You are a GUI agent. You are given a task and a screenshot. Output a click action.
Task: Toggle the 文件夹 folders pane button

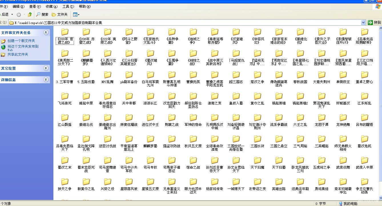pyautogui.click(x=60, y=15)
